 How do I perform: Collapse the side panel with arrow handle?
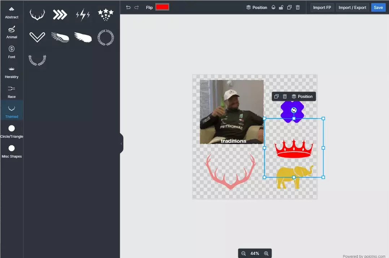(121, 143)
